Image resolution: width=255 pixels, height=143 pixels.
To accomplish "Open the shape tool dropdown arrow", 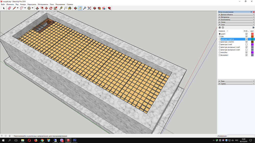I will click(x=32, y=8).
